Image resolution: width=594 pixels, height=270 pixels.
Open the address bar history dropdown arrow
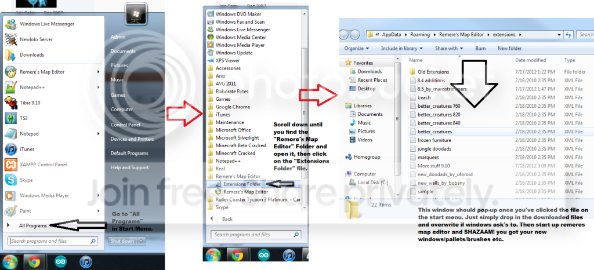click(559, 34)
